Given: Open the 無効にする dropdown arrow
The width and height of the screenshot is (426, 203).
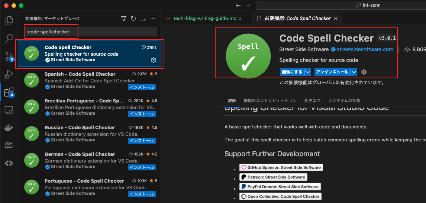Looking at the screenshot, I should click(x=307, y=72).
